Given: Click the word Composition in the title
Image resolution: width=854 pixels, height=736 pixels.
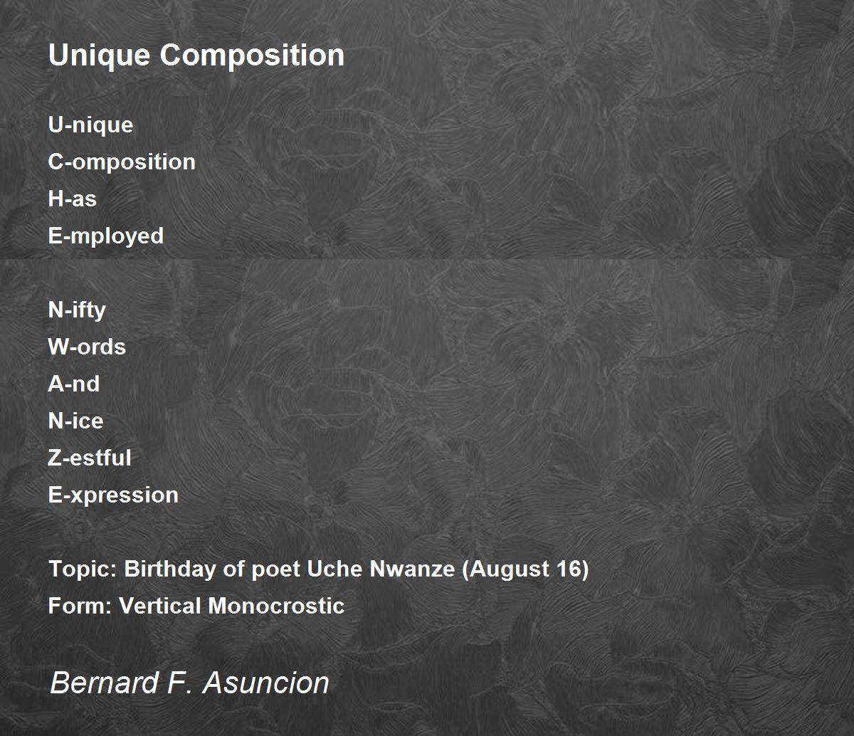Looking at the screenshot, I should (252, 56).
